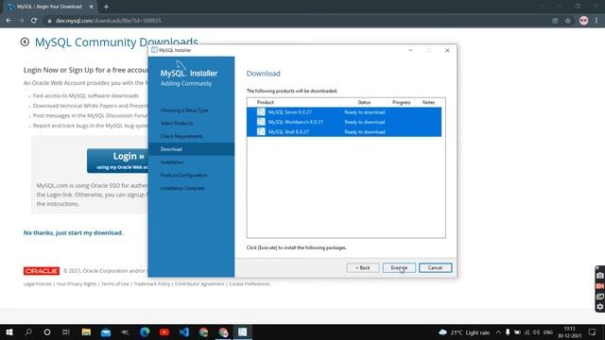Open the Windows Start menu
The height and width of the screenshot is (340, 605).
(x=9, y=331)
